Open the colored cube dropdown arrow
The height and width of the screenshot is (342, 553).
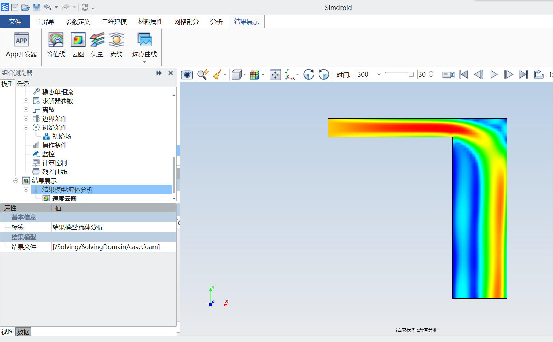[263, 74]
